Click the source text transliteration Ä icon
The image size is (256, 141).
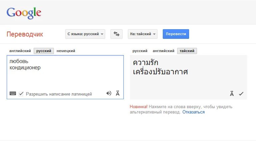(x=118, y=93)
